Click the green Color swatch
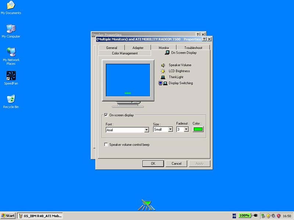This screenshot has width=294, height=220. (x=198, y=129)
